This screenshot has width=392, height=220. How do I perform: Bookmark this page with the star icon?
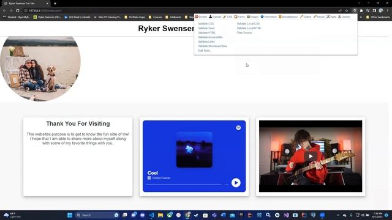[x=347, y=11]
